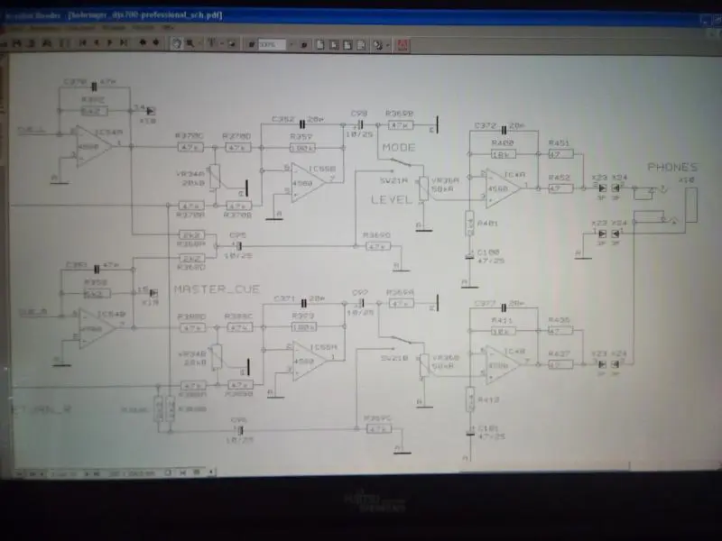Go to first page using toolbar

point(83,43)
